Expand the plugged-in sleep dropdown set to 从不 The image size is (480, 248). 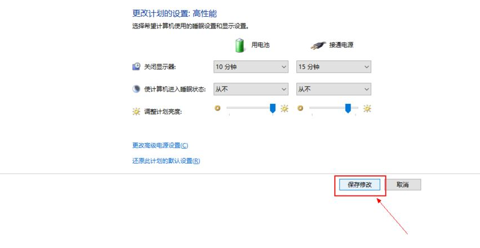334,89
